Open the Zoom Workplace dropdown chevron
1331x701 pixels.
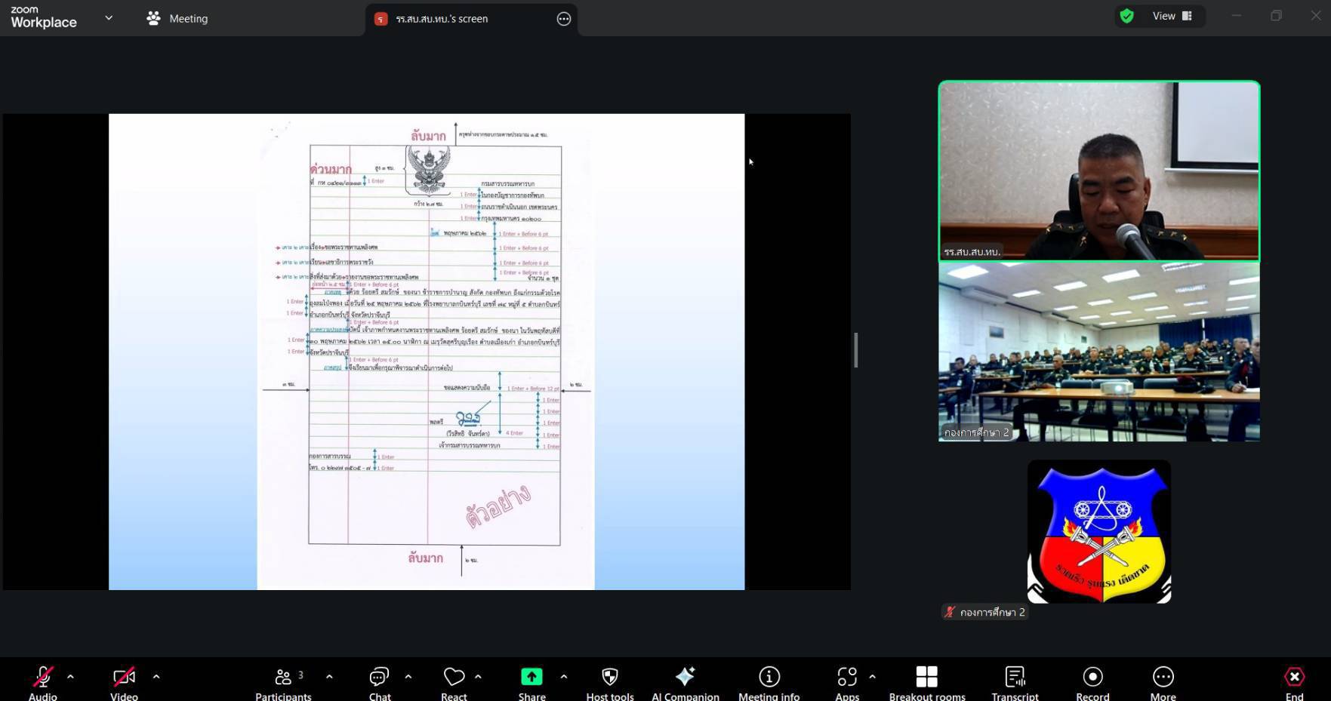pyautogui.click(x=109, y=18)
